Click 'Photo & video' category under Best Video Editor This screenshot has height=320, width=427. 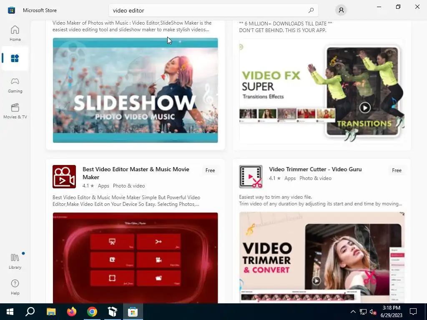pyautogui.click(x=129, y=186)
